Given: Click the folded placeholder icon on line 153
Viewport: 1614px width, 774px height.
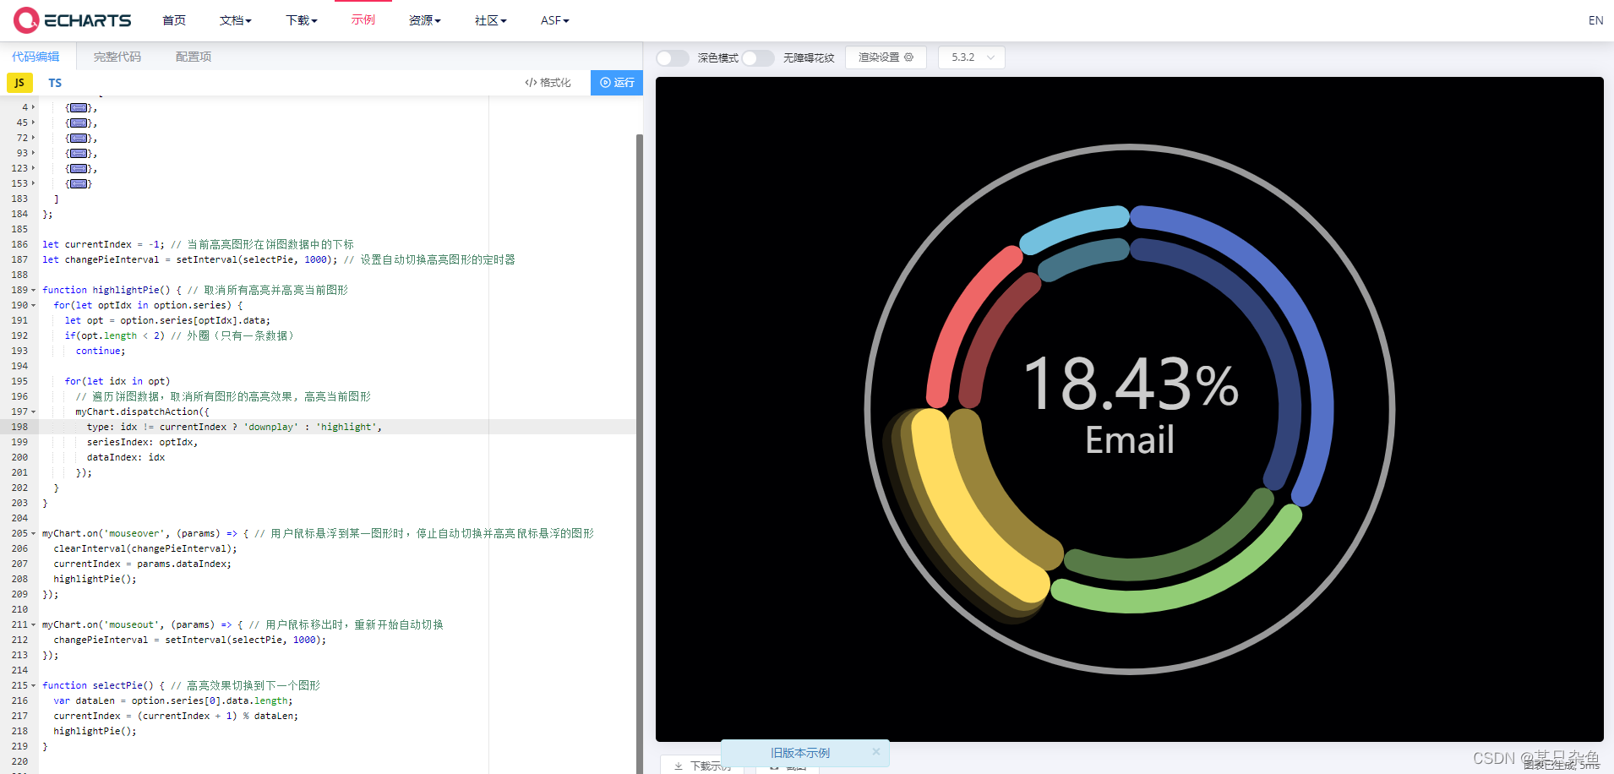Looking at the screenshot, I should 79,183.
